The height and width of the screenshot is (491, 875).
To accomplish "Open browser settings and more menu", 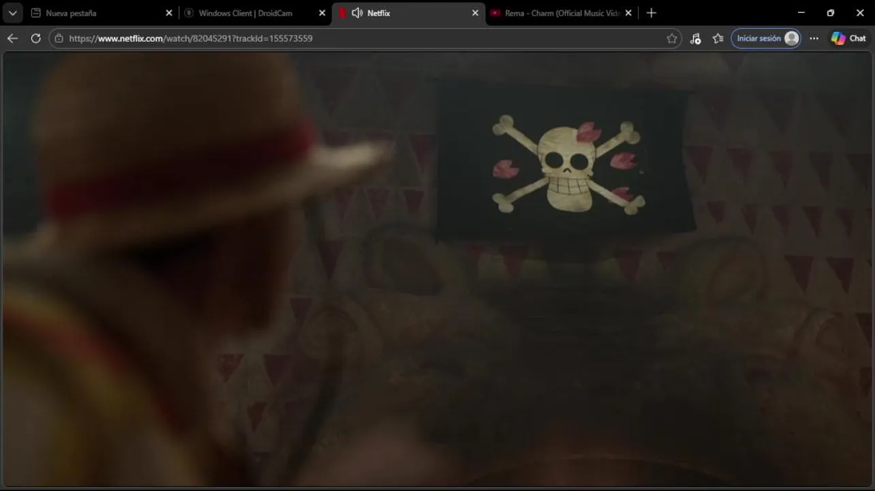I will (x=814, y=38).
